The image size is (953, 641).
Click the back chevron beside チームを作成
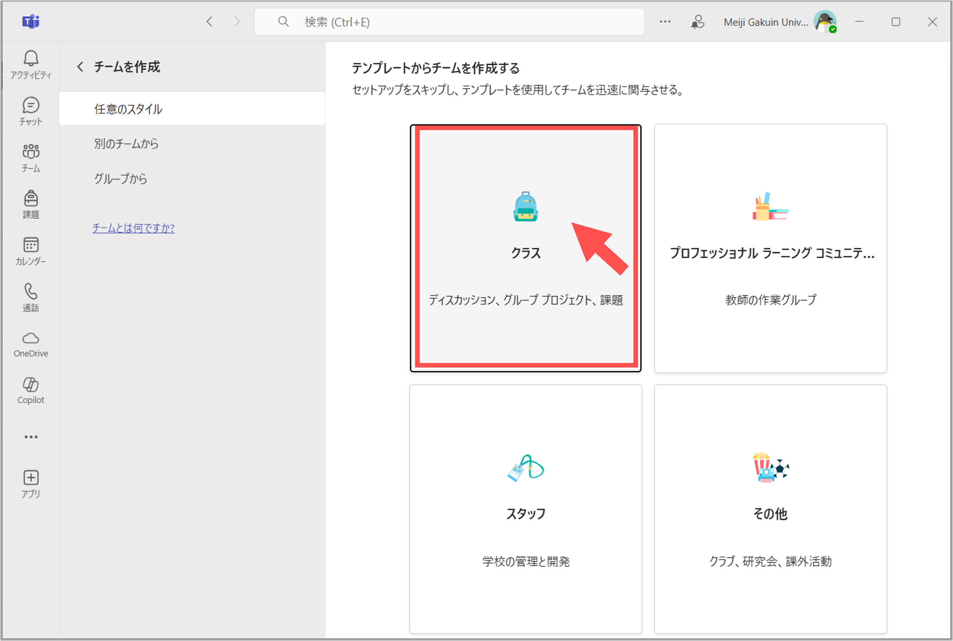tap(80, 67)
